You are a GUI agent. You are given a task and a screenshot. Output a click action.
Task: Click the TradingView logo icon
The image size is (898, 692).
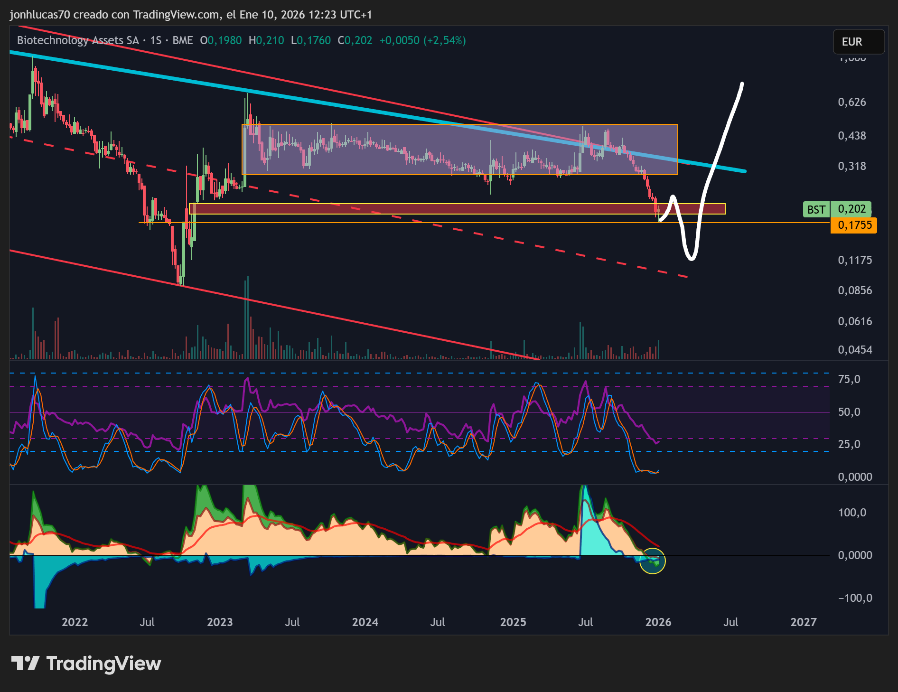tap(25, 663)
